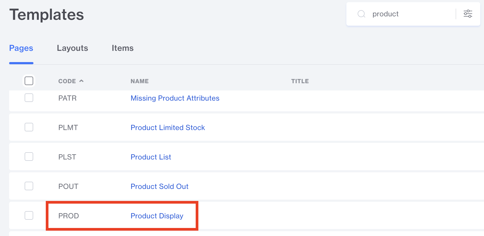Toggle the CODE column sort arrow

click(x=81, y=81)
